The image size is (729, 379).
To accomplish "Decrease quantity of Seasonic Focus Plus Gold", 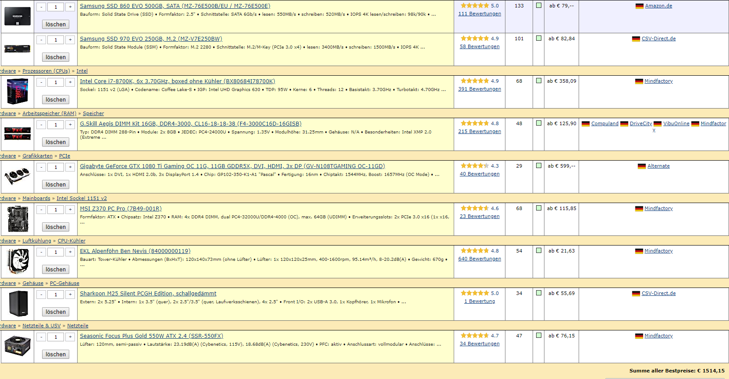I will [x=41, y=337].
